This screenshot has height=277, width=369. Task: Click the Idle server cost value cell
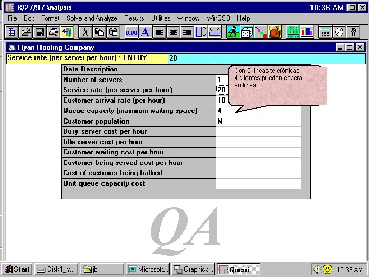click(258, 142)
